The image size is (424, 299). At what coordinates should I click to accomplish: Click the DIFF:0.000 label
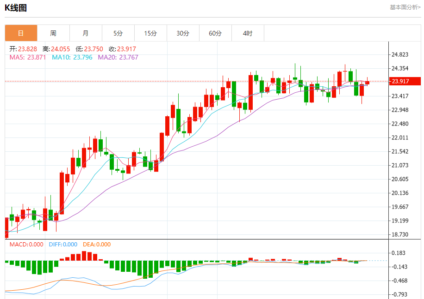(x=63, y=245)
